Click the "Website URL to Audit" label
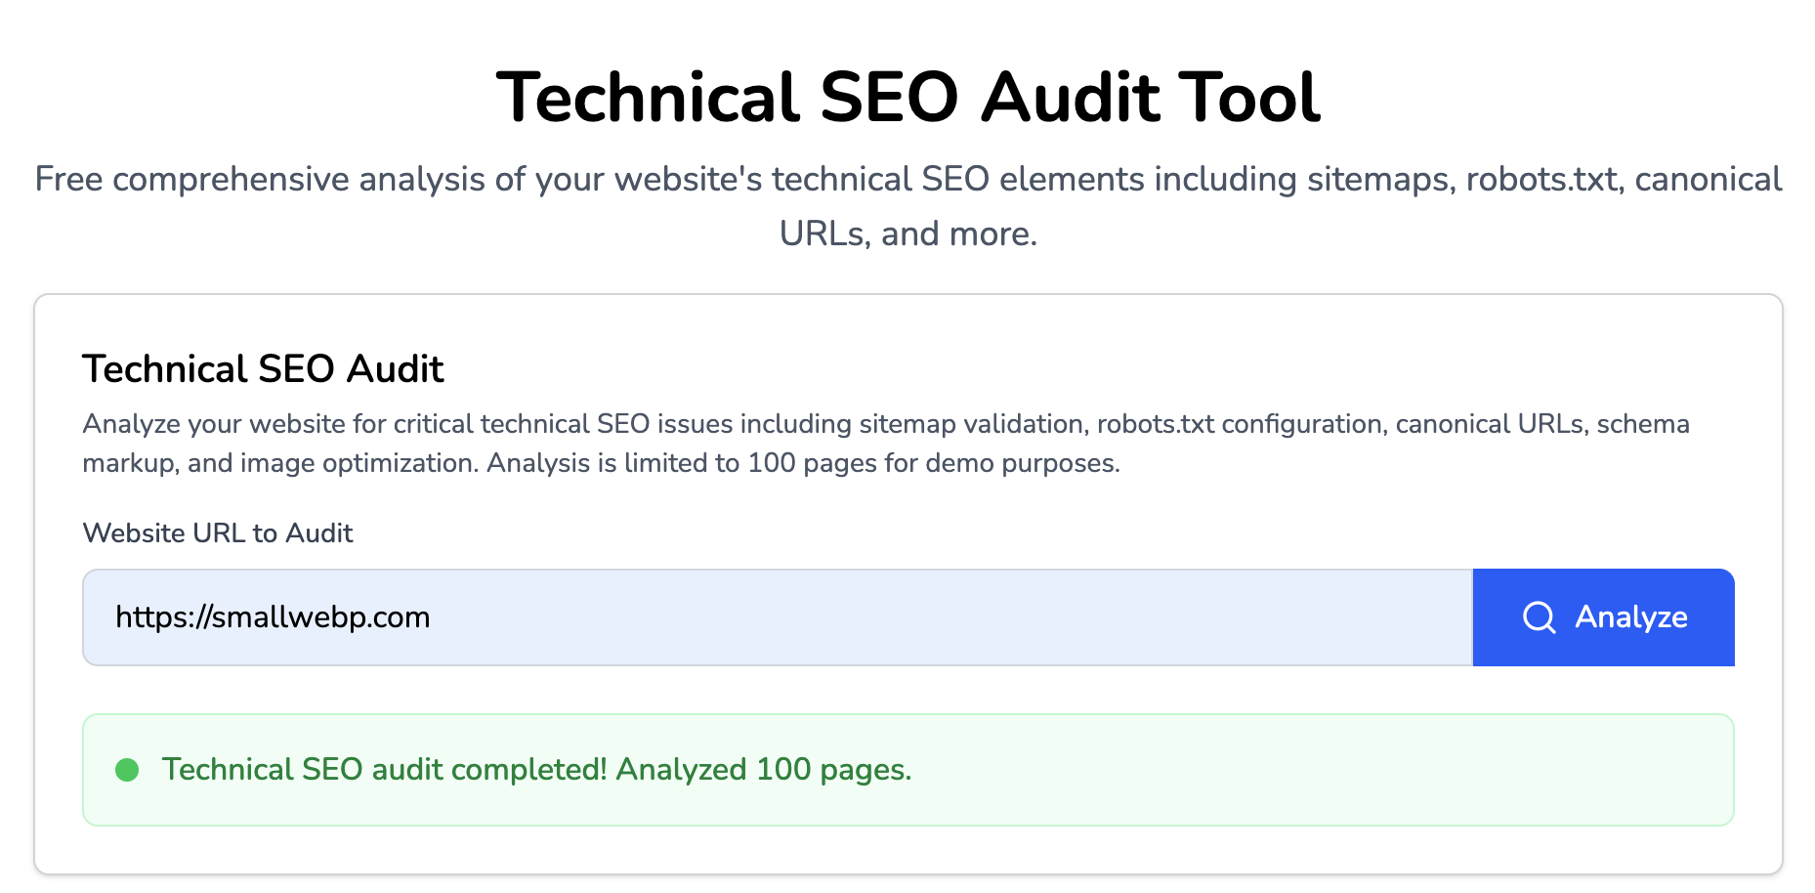The image size is (1815, 893). pyautogui.click(x=218, y=532)
